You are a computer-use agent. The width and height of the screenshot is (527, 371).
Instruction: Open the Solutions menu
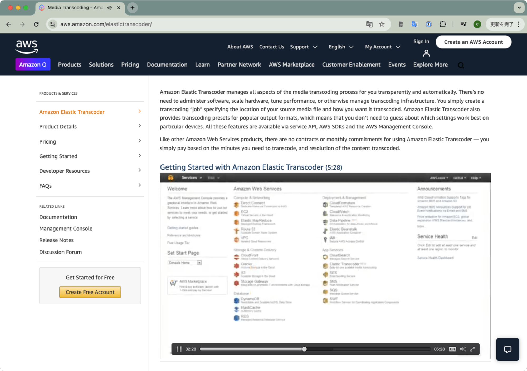pyautogui.click(x=101, y=65)
